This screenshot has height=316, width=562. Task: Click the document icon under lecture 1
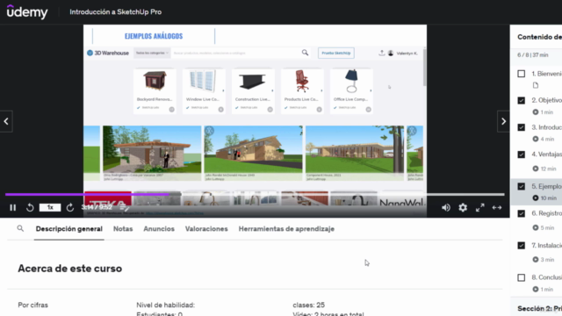(536, 85)
